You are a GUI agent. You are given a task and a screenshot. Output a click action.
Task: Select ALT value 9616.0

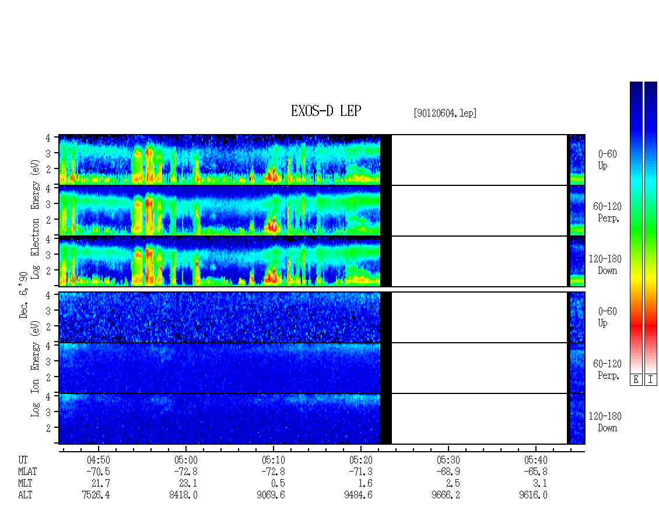tap(533, 495)
